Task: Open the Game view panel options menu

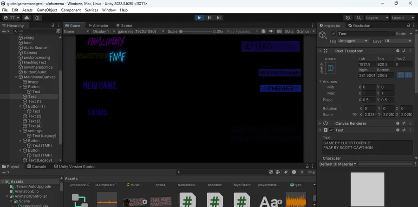Action: (x=313, y=26)
